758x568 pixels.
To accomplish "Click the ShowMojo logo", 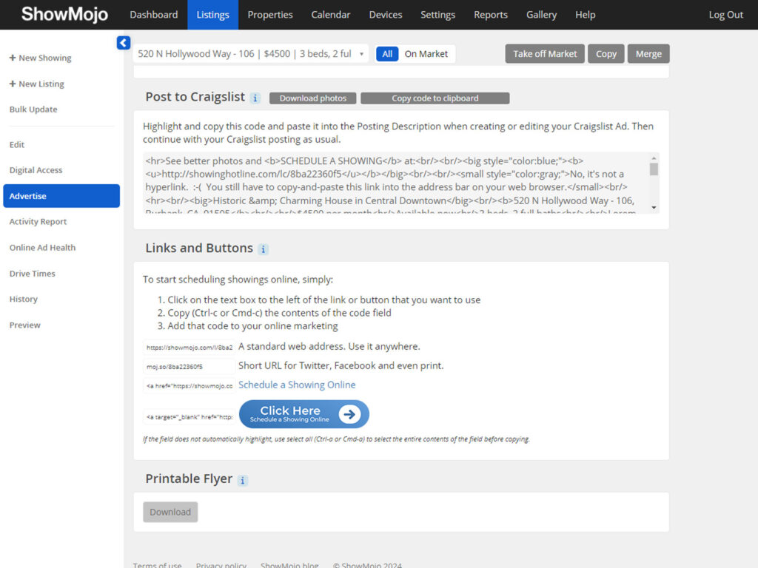I will pyautogui.click(x=64, y=15).
